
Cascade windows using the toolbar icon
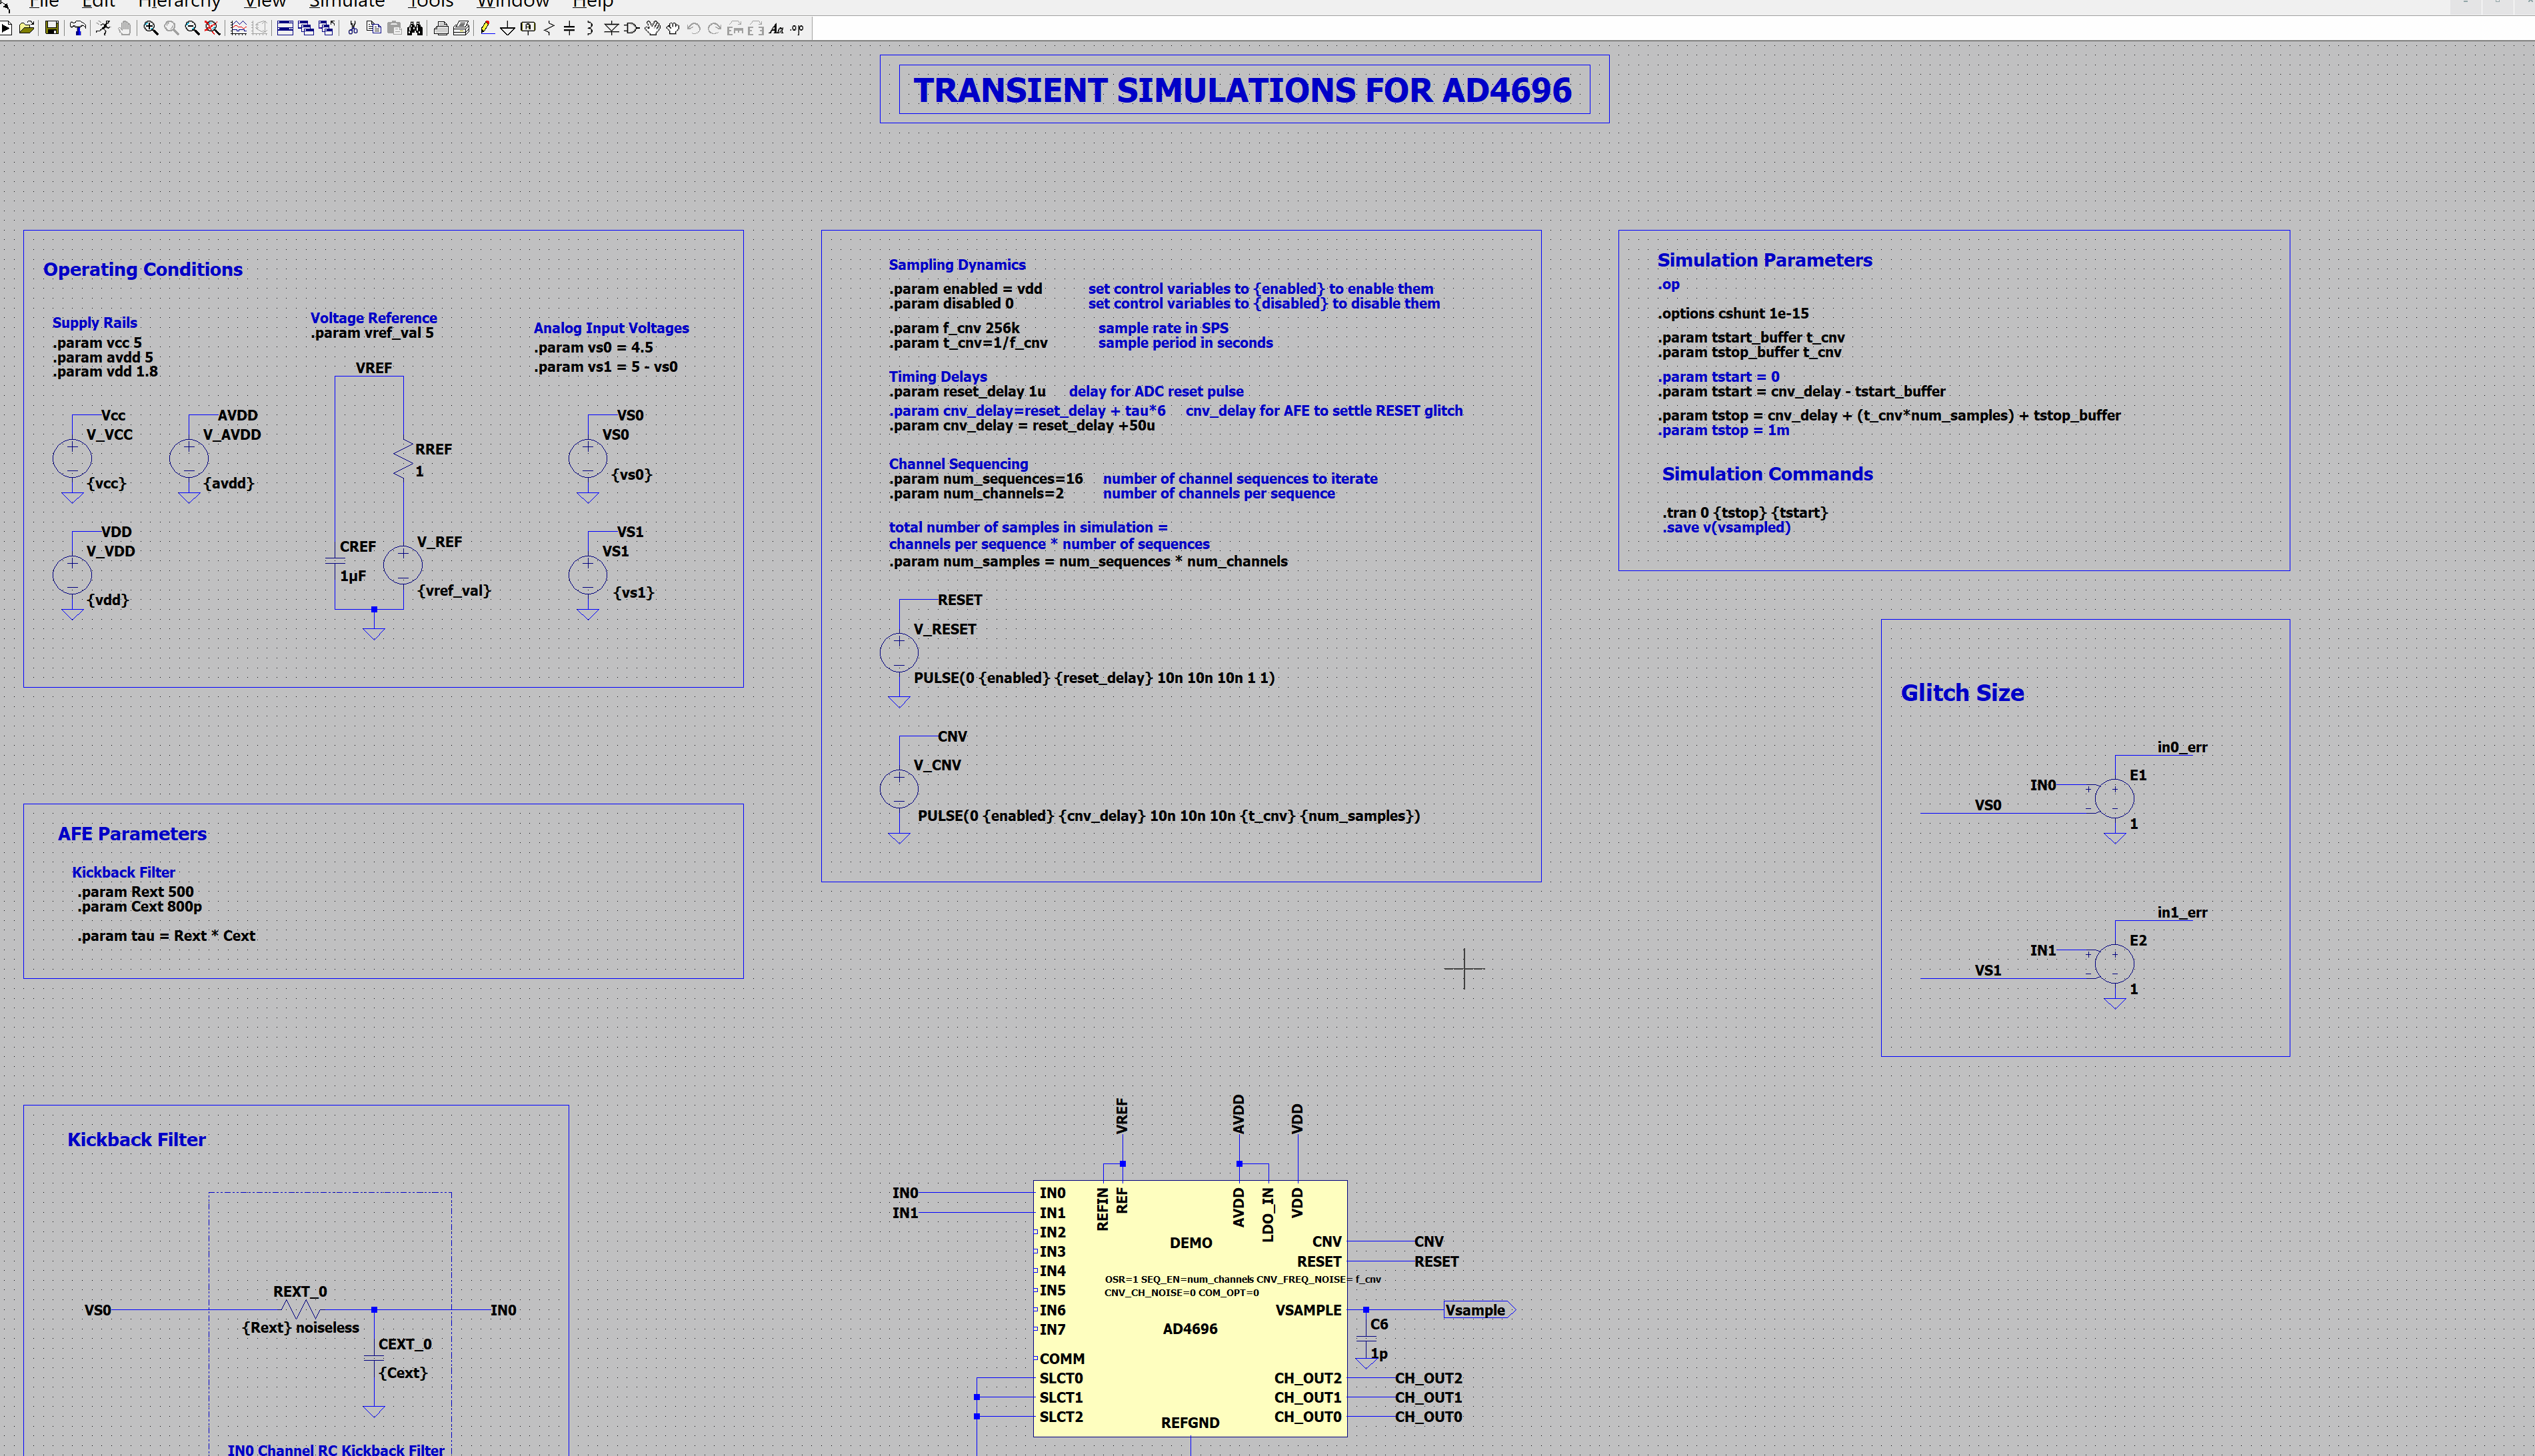[x=306, y=28]
